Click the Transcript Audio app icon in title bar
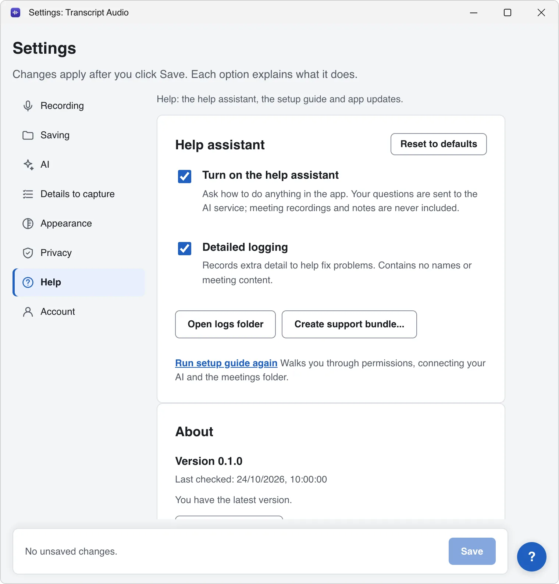The image size is (559, 584). pyautogui.click(x=15, y=13)
